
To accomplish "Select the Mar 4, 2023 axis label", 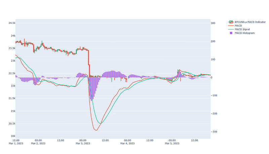I will click(x=127, y=144).
